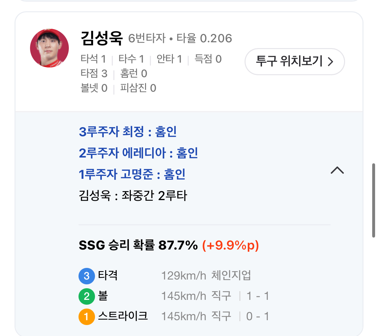Collapse the play details chevron
378x336 pixels.
(x=337, y=170)
